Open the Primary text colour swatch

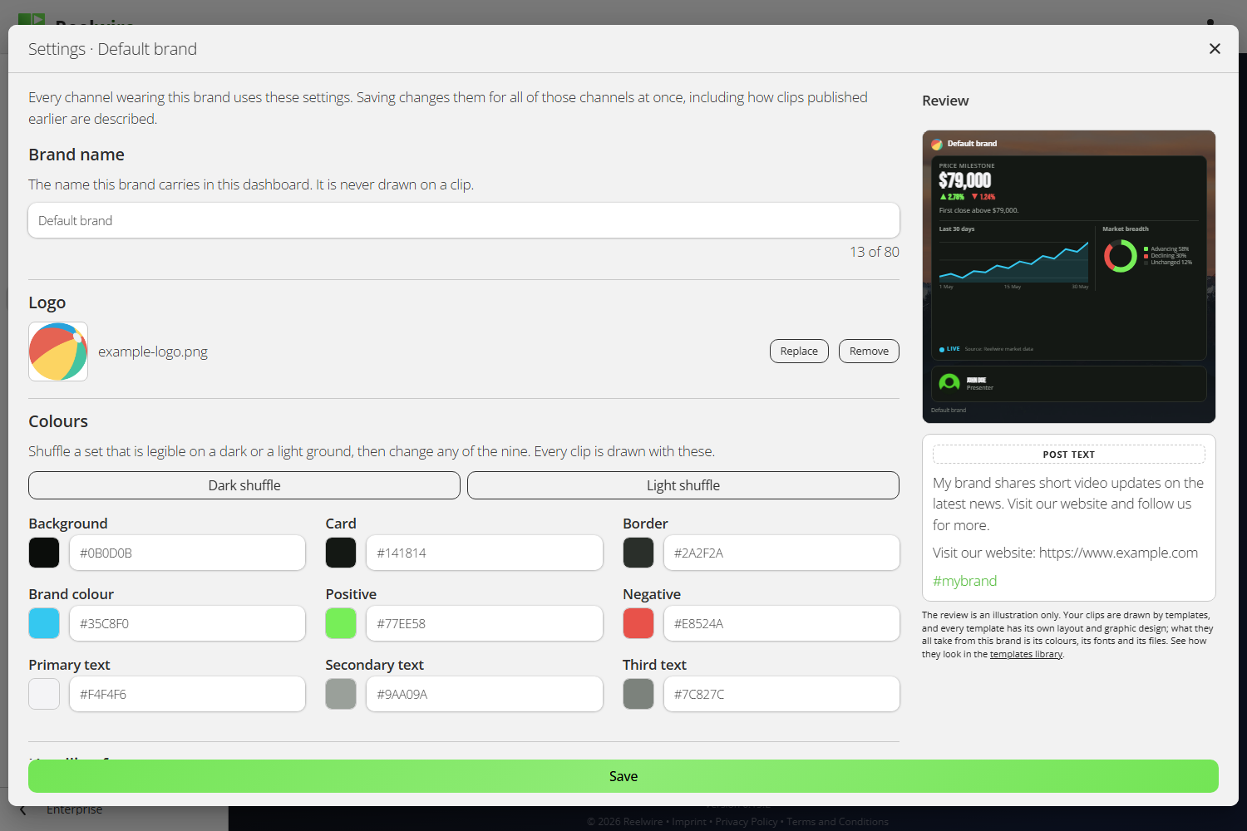coord(44,694)
